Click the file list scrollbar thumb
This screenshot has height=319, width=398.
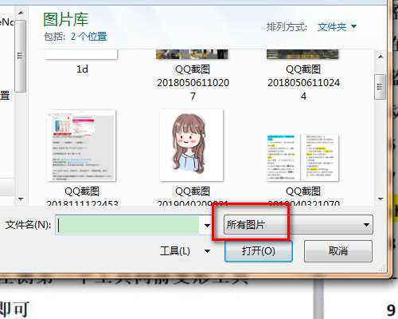point(380,87)
